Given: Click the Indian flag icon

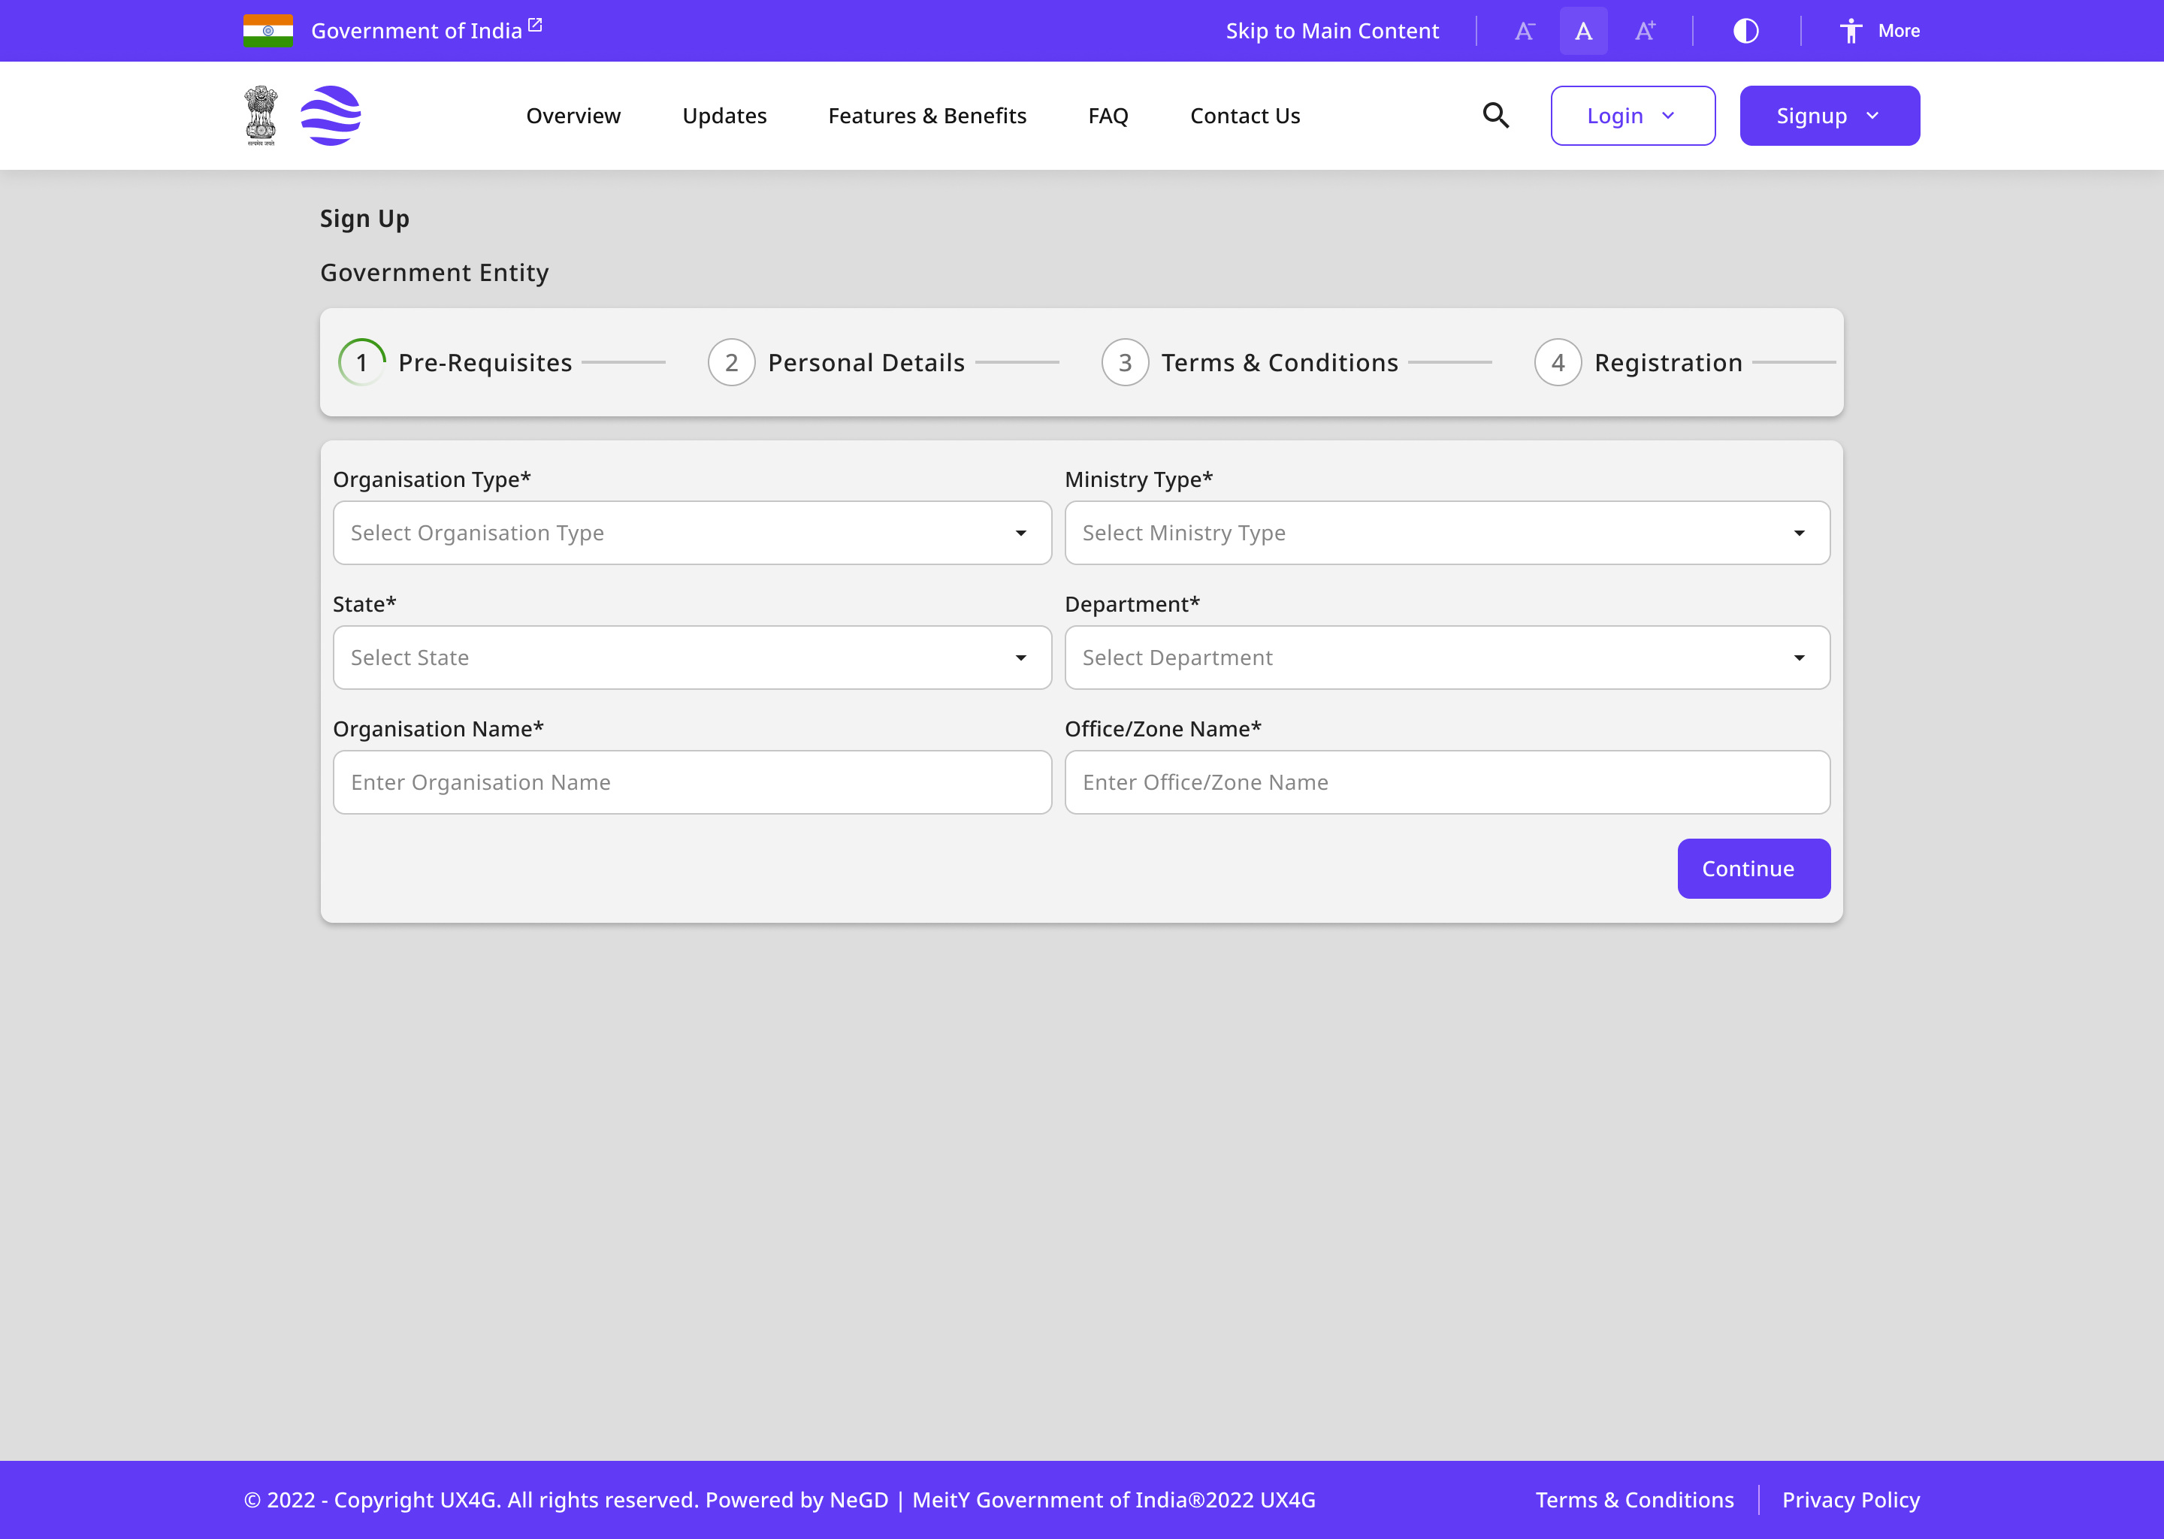Looking at the screenshot, I should (268, 30).
